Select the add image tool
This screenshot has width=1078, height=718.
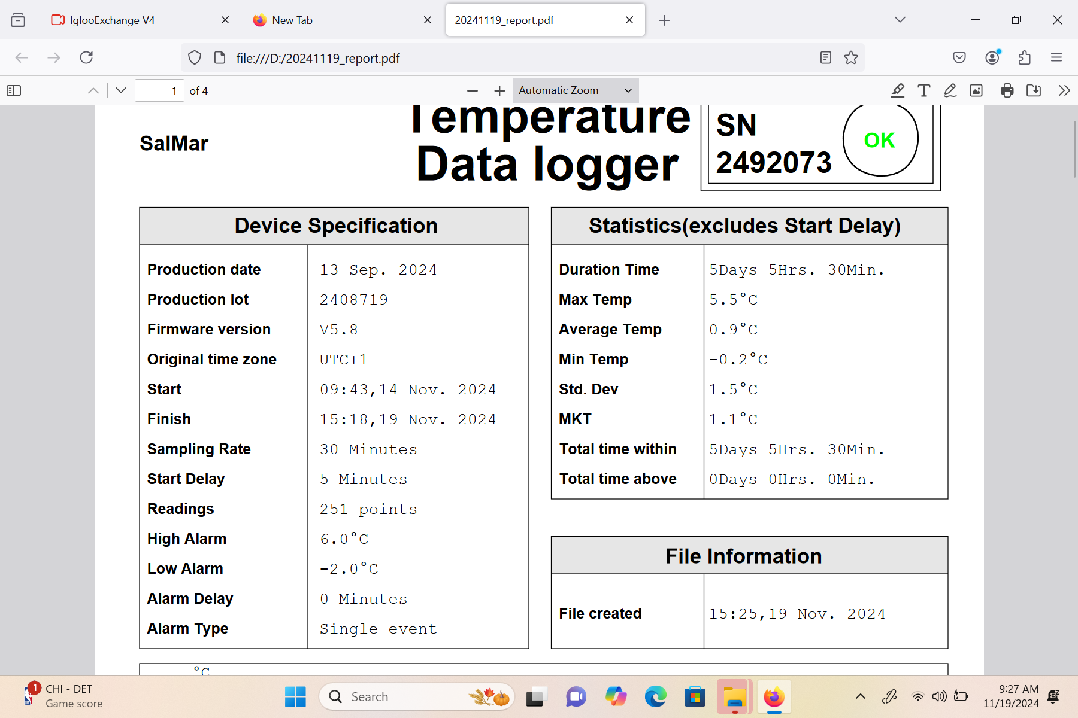point(976,90)
